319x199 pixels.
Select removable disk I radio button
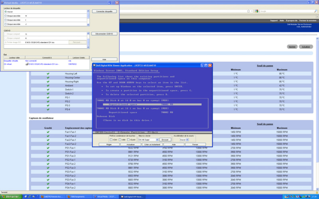pyautogui.click(x=6, y=20)
